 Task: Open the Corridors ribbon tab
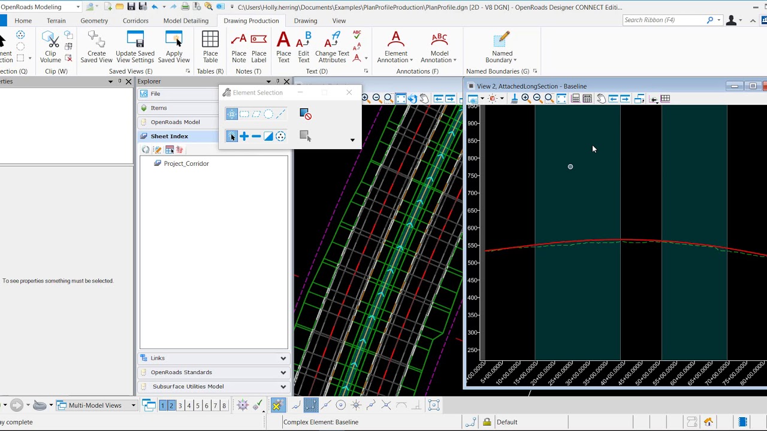click(x=135, y=20)
